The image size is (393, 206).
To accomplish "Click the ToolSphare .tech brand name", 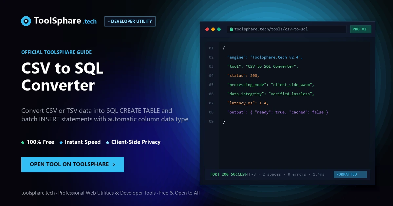I will 65,21.
